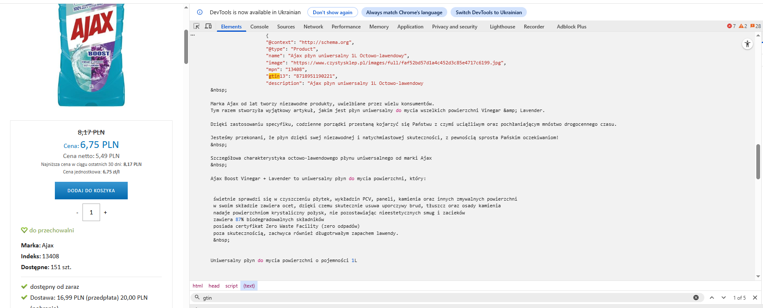Click the Dostępne: 151 szt. text
Image resolution: width=763 pixels, height=308 pixels.
(x=46, y=267)
